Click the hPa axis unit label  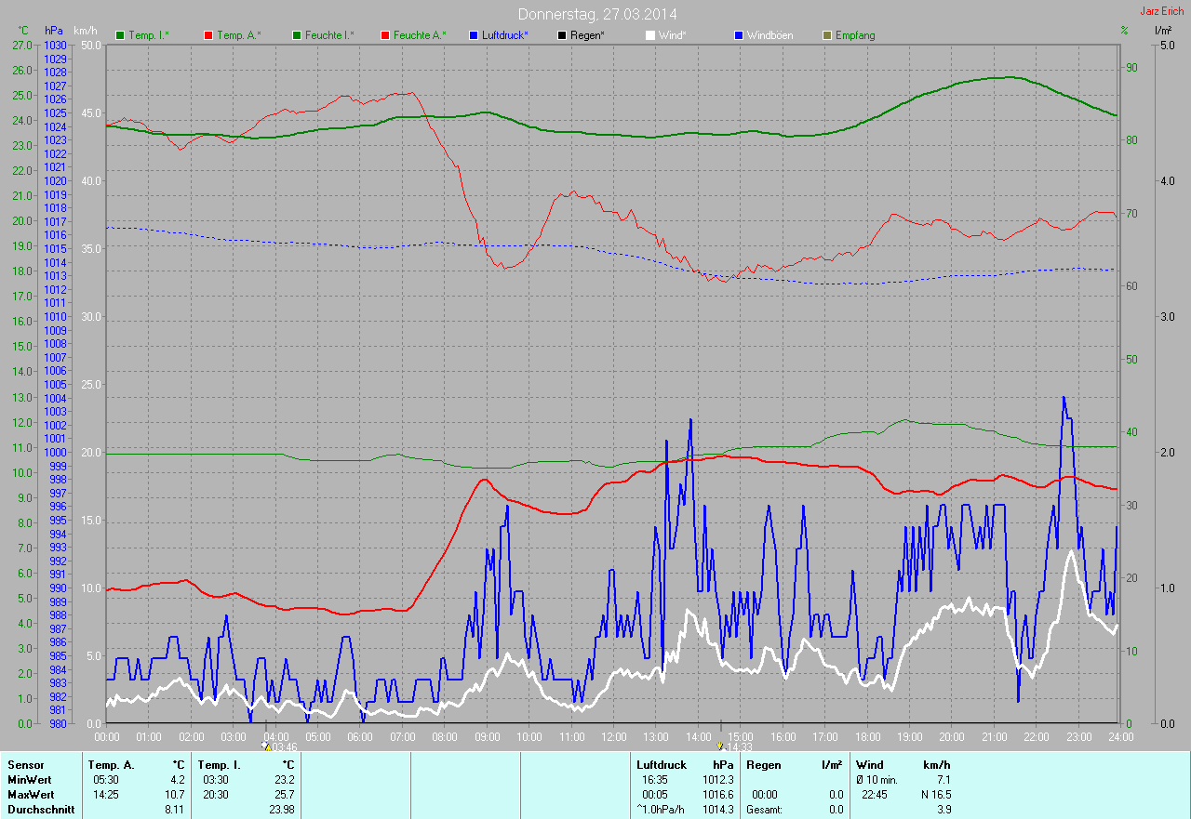pos(54,31)
